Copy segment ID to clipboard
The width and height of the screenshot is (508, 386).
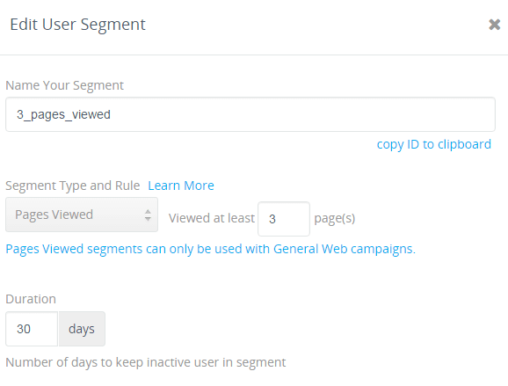pos(434,144)
